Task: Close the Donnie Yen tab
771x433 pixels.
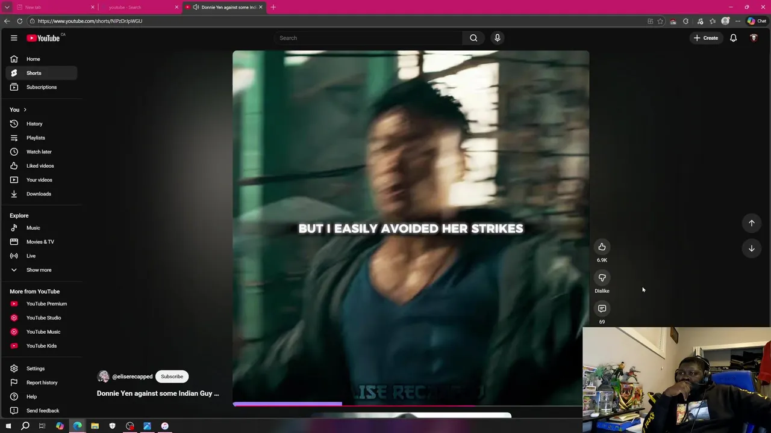Action: point(261,7)
